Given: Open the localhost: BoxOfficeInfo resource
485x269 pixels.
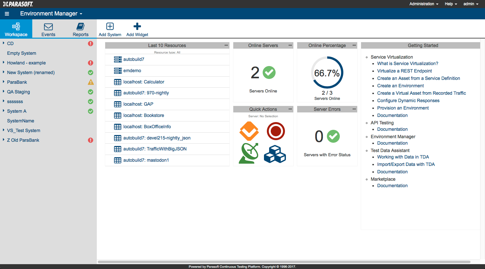Looking at the screenshot, I should click(x=147, y=127).
